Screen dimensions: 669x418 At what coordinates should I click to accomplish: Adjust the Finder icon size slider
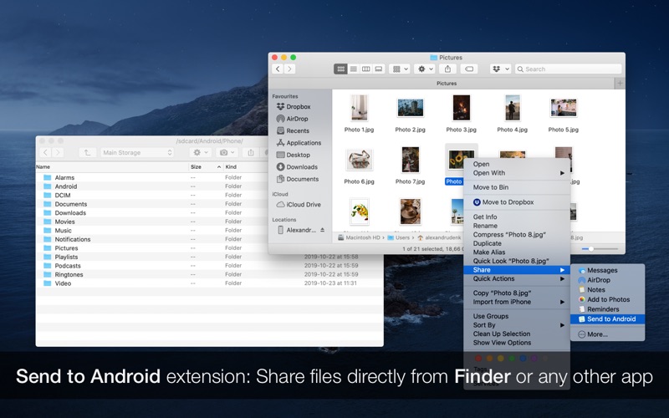(591, 248)
